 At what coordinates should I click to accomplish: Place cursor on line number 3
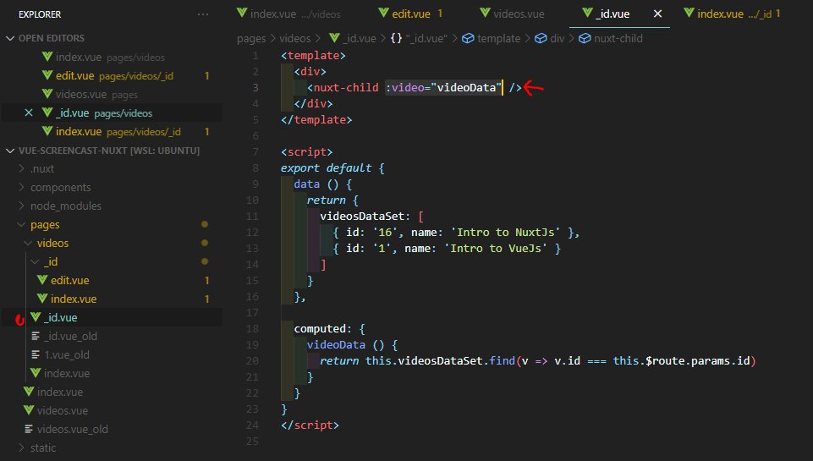(x=255, y=88)
